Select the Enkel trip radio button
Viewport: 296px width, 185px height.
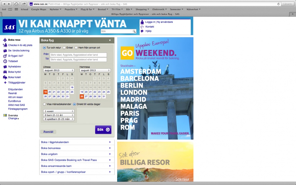click(64, 48)
